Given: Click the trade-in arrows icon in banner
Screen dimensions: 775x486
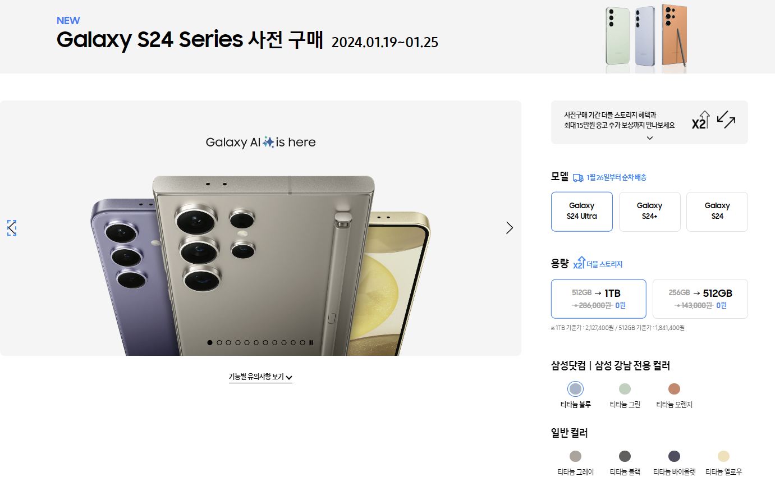Looking at the screenshot, I should tap(726, 120).
